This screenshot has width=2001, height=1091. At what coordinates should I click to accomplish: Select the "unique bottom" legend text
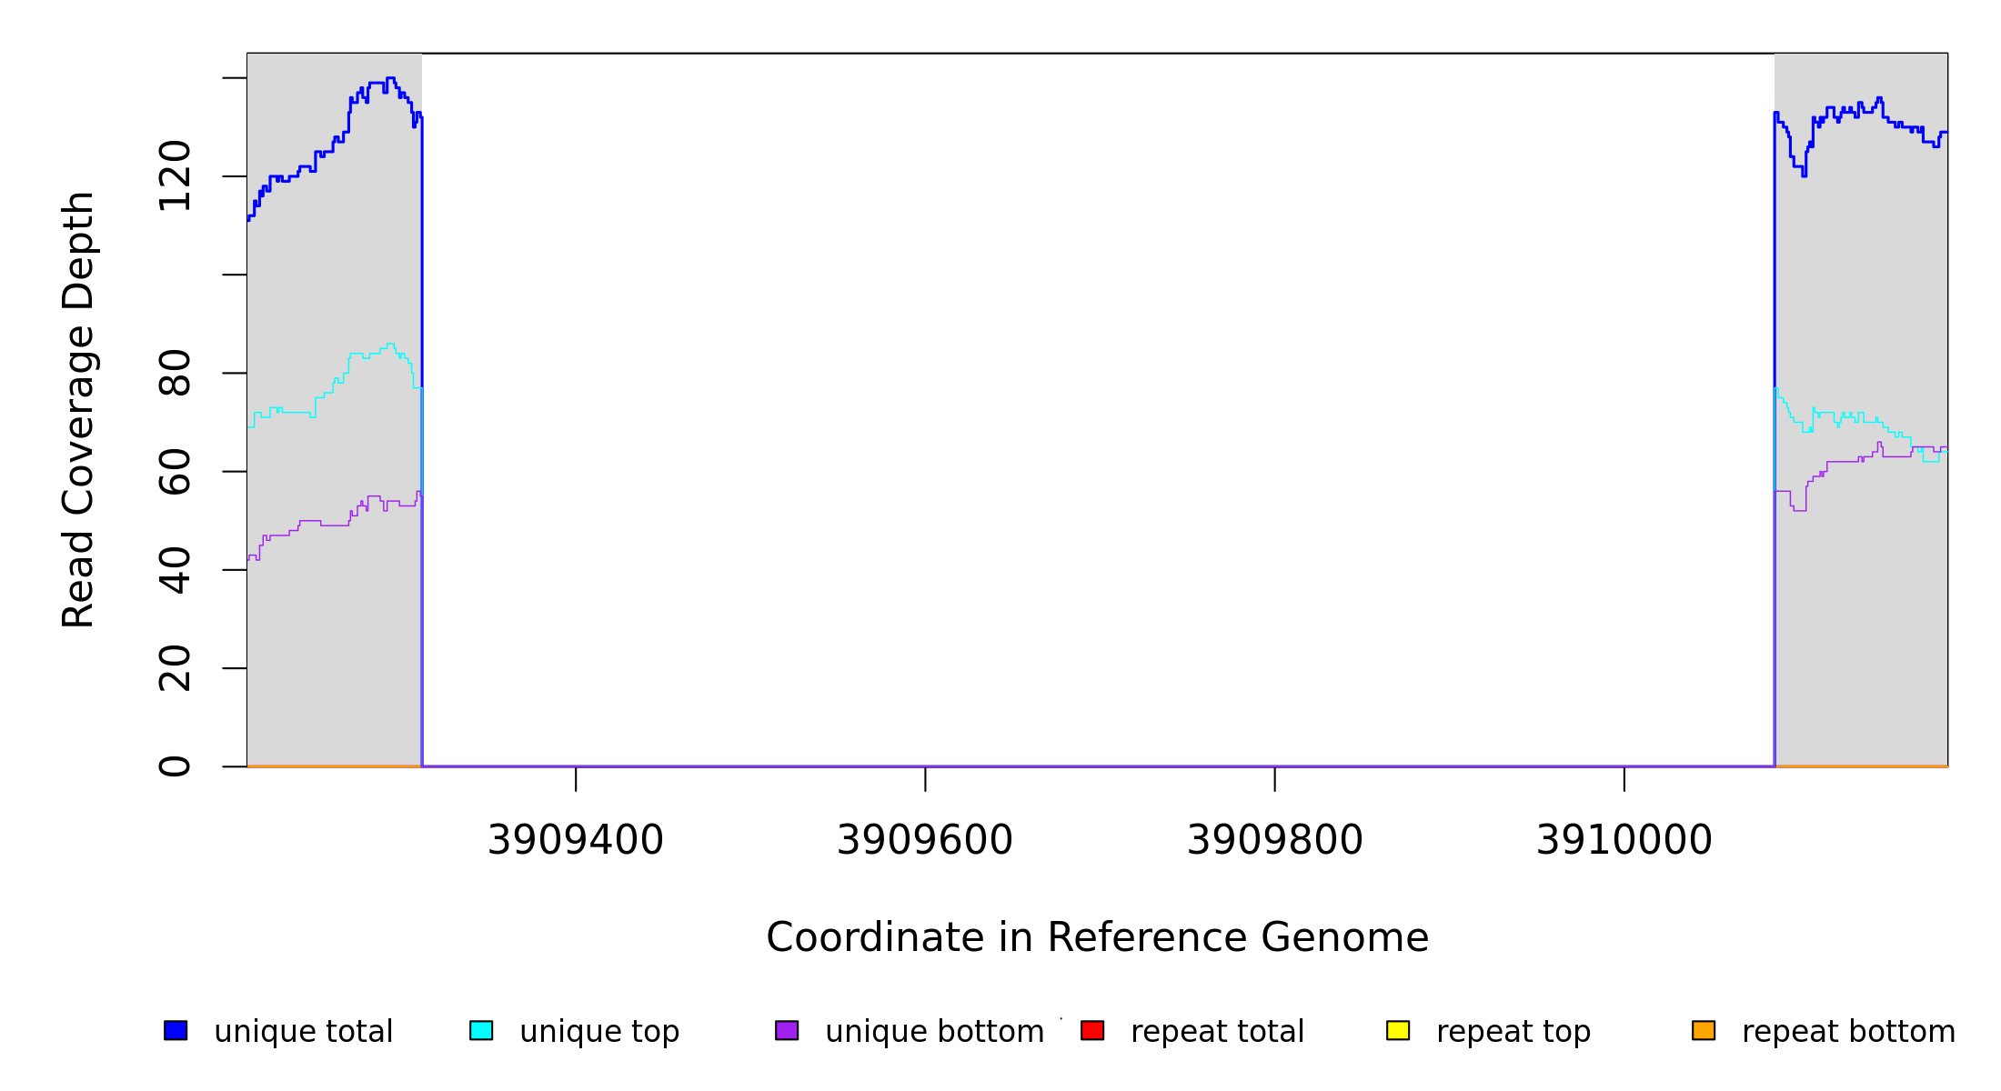click(x=934, y=1032)
